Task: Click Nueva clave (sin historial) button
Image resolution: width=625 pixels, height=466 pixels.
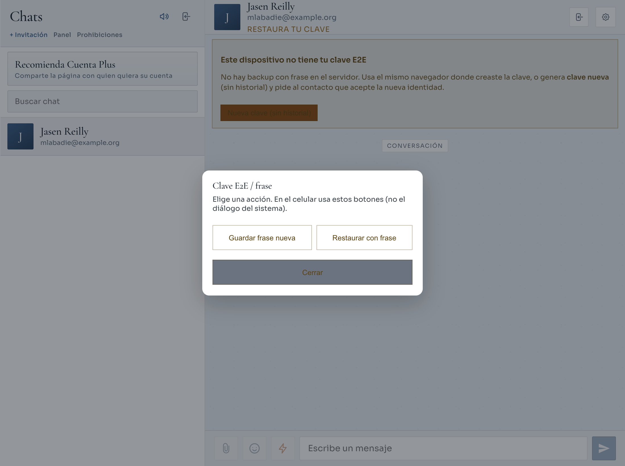Action: (269, 113)
